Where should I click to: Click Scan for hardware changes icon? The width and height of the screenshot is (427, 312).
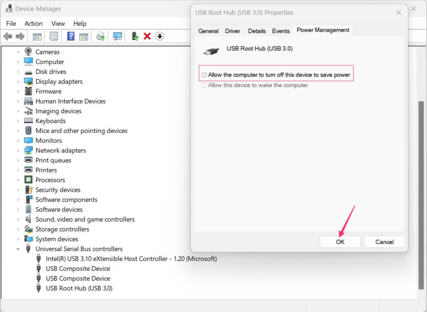click(118, 36)
